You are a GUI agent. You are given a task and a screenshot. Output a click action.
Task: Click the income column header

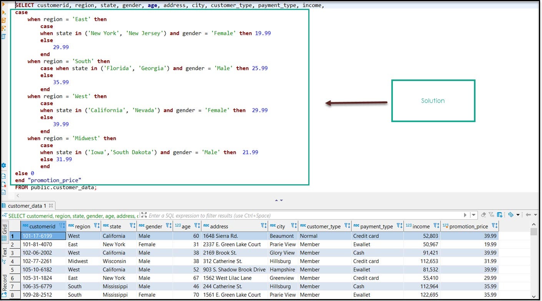[x=421, y=227]
